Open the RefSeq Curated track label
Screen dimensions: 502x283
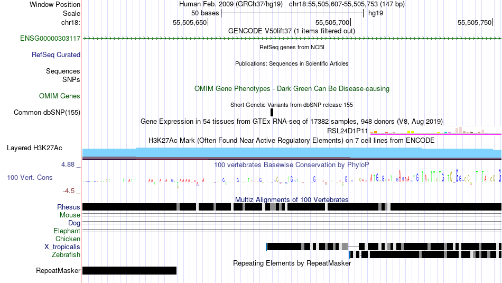[56, 55]
